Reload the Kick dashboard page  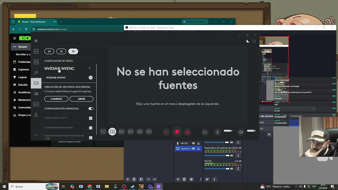tap(26, 29)
